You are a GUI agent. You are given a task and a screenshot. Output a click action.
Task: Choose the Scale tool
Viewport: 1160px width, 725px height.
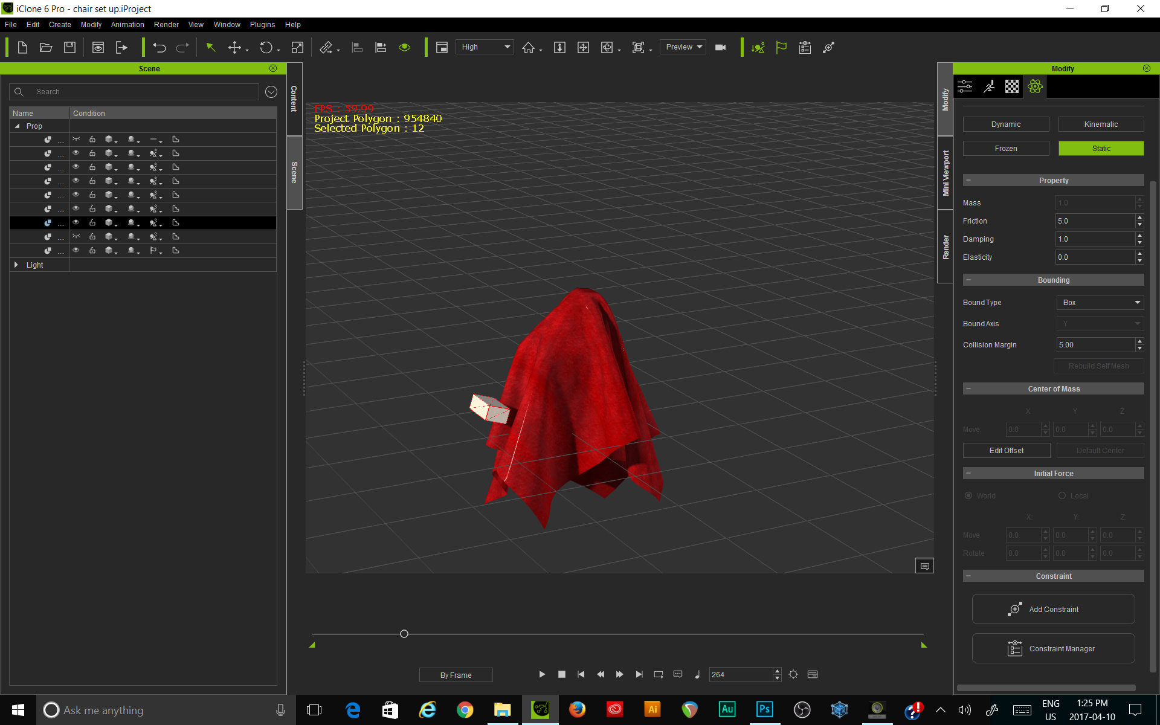(x=297, y=47)
